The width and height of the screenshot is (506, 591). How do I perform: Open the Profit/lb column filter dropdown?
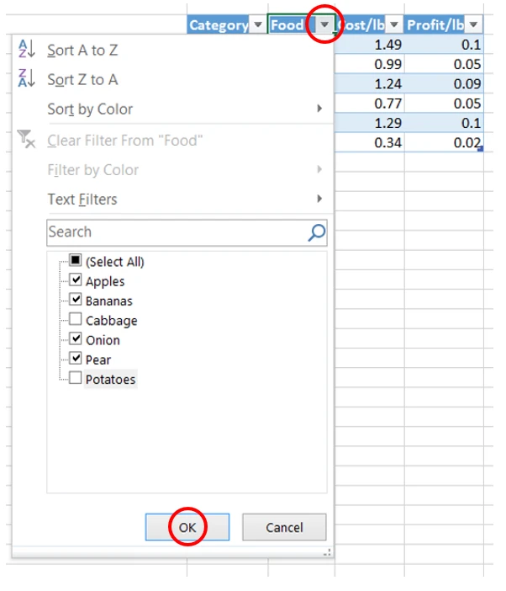tap(474, 25)
